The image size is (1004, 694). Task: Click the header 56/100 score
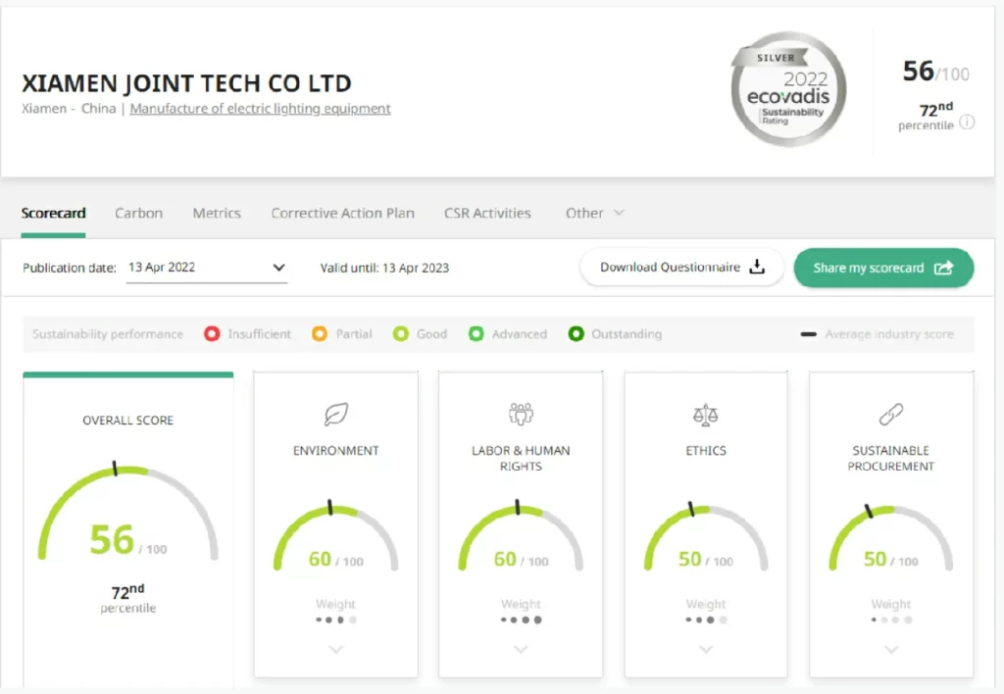(x=935, y=72)
